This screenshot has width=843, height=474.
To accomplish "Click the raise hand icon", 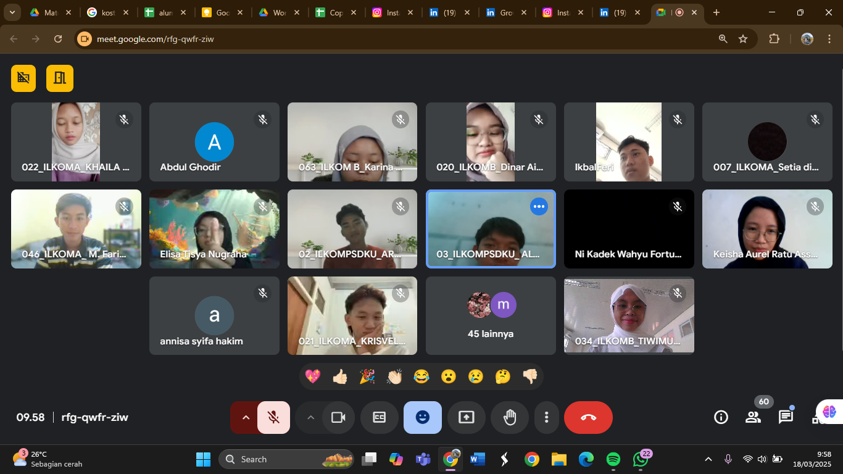I will tap(509, 418).
